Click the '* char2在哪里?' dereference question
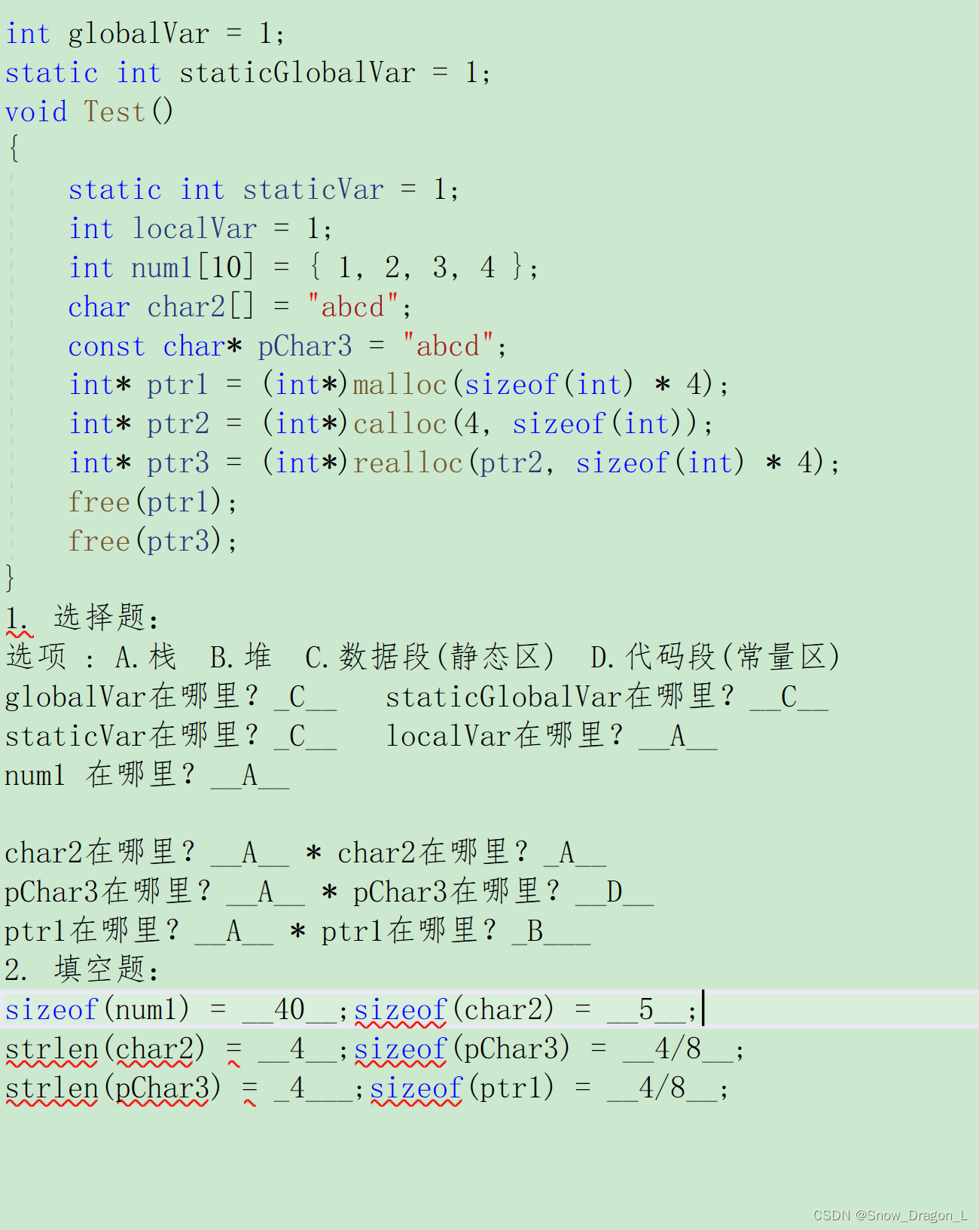979x1230 pixels. (x=417, y=853)
